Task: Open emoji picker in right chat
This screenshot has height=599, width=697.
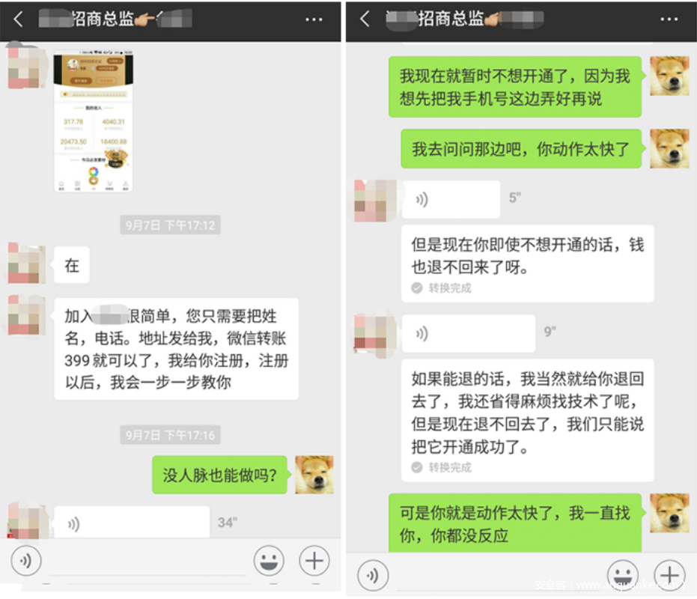Action: 622,574
